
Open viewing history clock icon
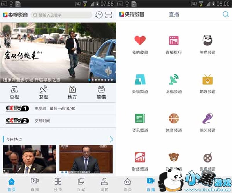pyautogui.click(x=99, y=15)
